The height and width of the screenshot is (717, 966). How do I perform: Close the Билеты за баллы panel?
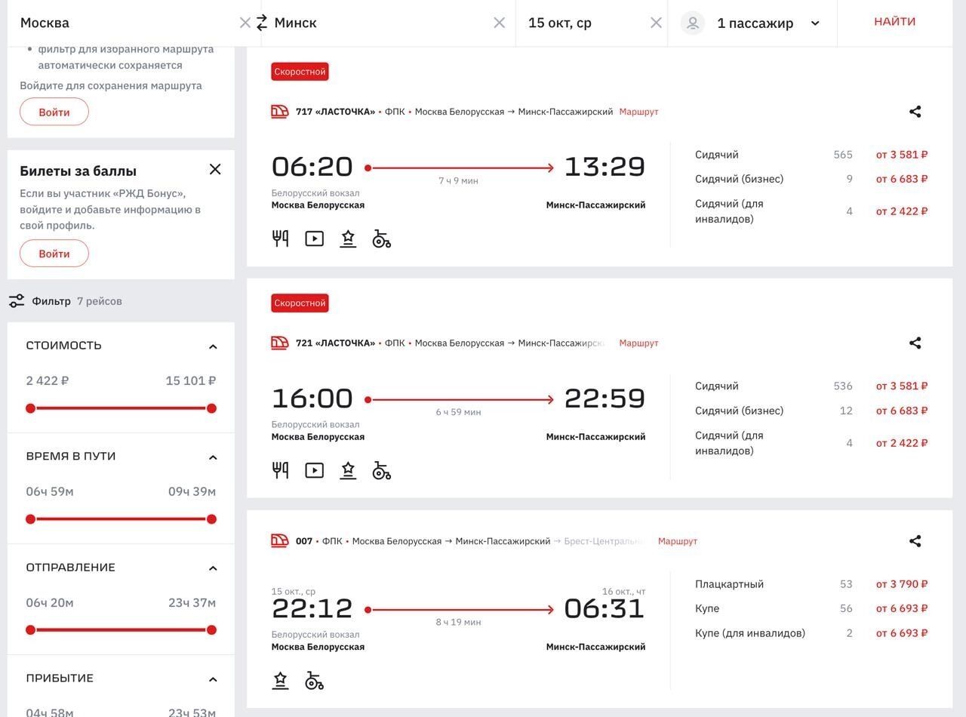[215, 169]
